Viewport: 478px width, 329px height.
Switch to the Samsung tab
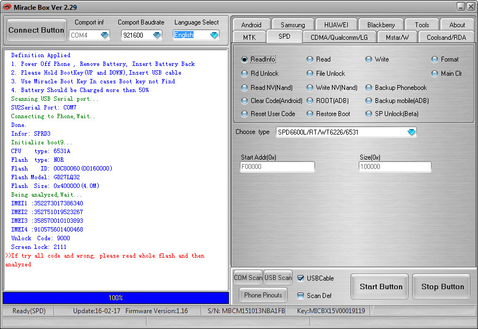292,25
